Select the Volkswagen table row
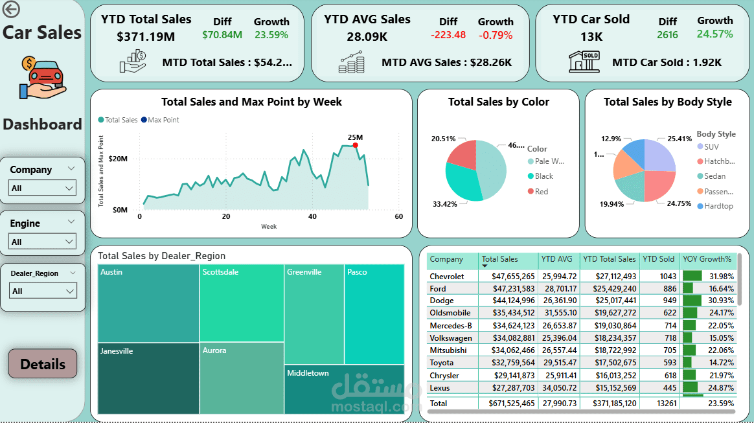Image resolution: width=754 pixels, height=423 pixels. [x=582, y=338]
